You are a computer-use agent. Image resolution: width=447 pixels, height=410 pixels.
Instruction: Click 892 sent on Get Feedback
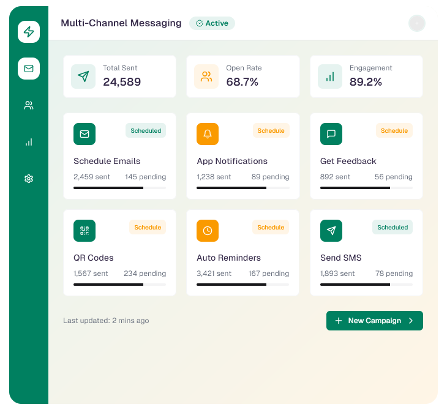[x=335, y=177]
